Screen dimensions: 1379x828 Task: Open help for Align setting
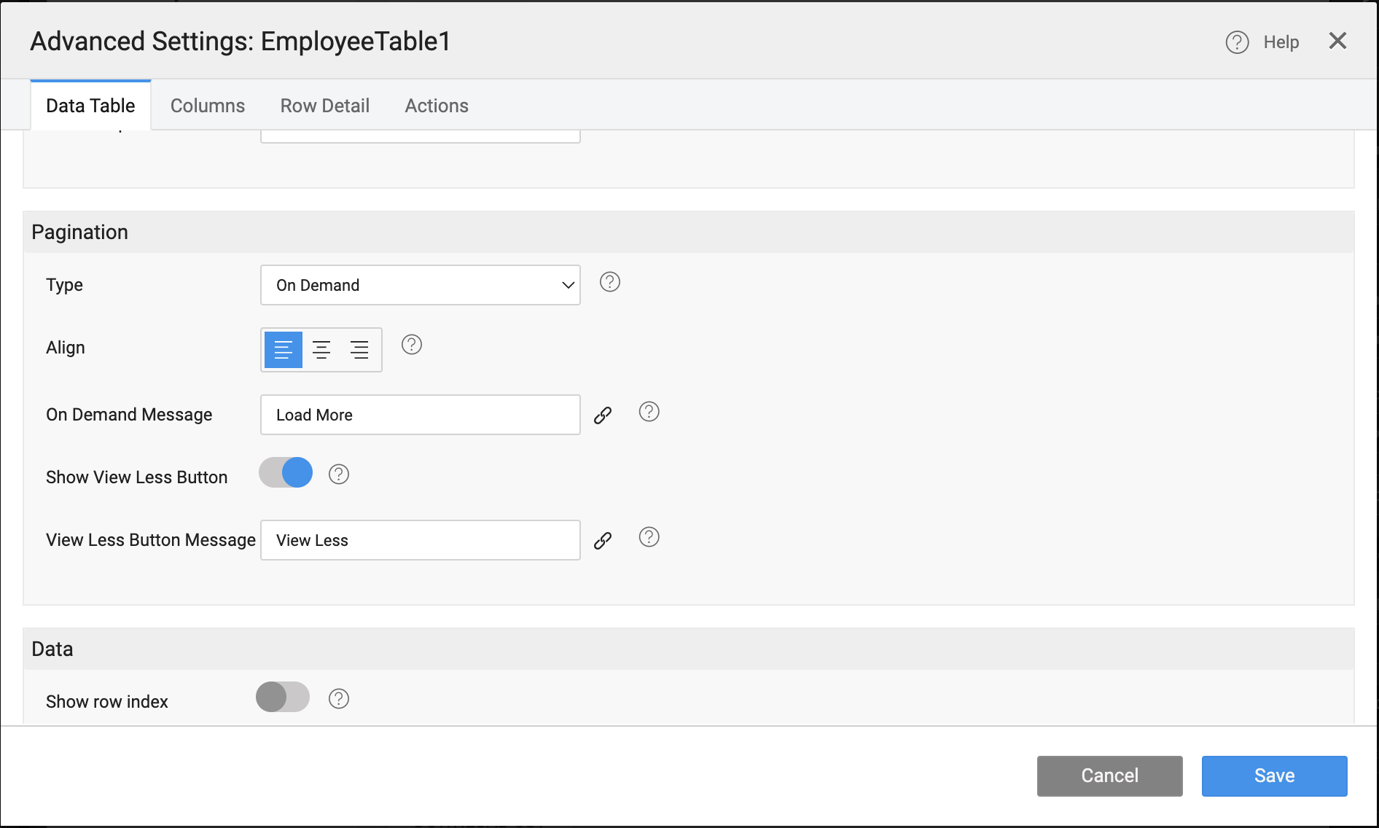click(x=411, y=344)
